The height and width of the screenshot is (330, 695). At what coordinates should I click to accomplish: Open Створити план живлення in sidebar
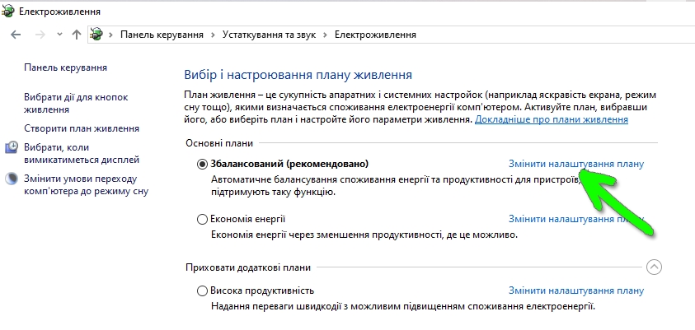coord(82,128)
